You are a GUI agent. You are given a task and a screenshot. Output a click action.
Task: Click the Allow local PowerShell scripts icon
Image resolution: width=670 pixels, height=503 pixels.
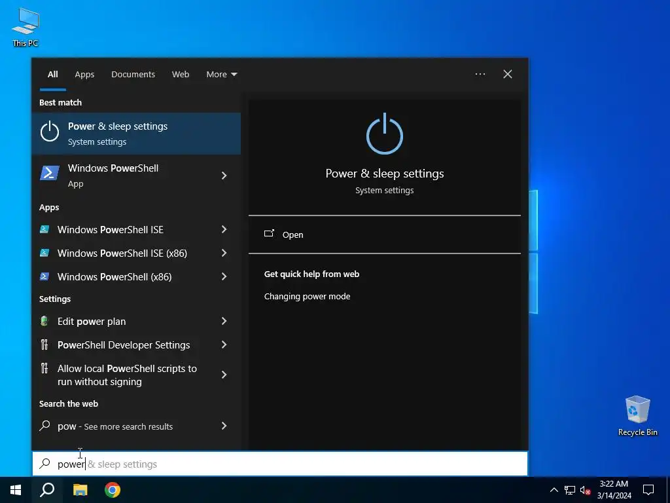44,368
